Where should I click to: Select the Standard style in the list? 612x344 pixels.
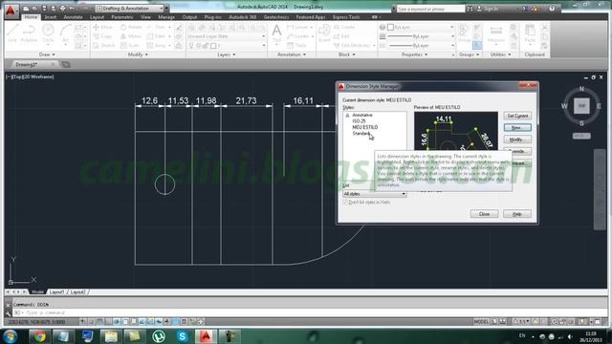361,134
